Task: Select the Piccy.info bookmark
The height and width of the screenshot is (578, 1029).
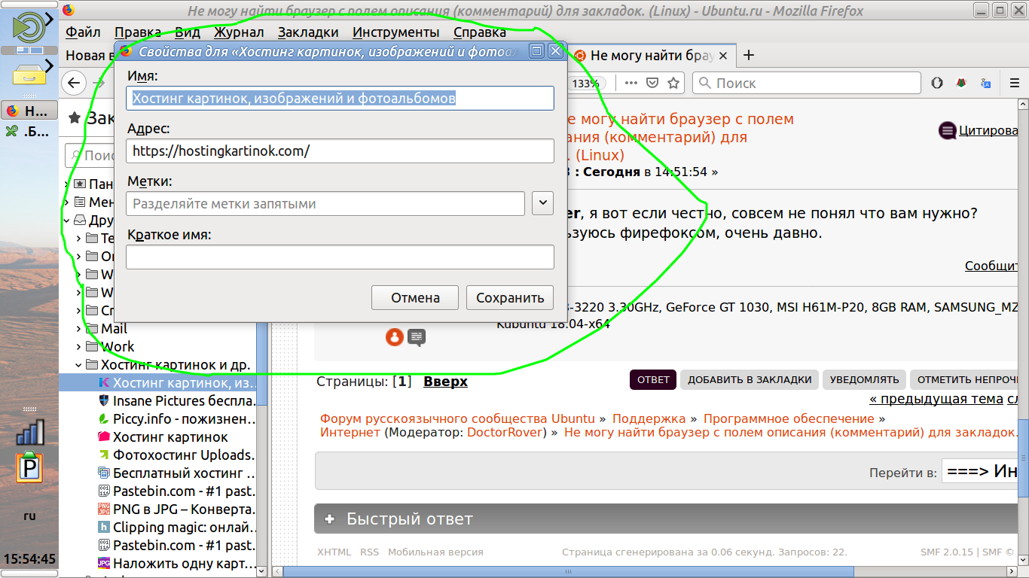Action: tap(178, 419)
